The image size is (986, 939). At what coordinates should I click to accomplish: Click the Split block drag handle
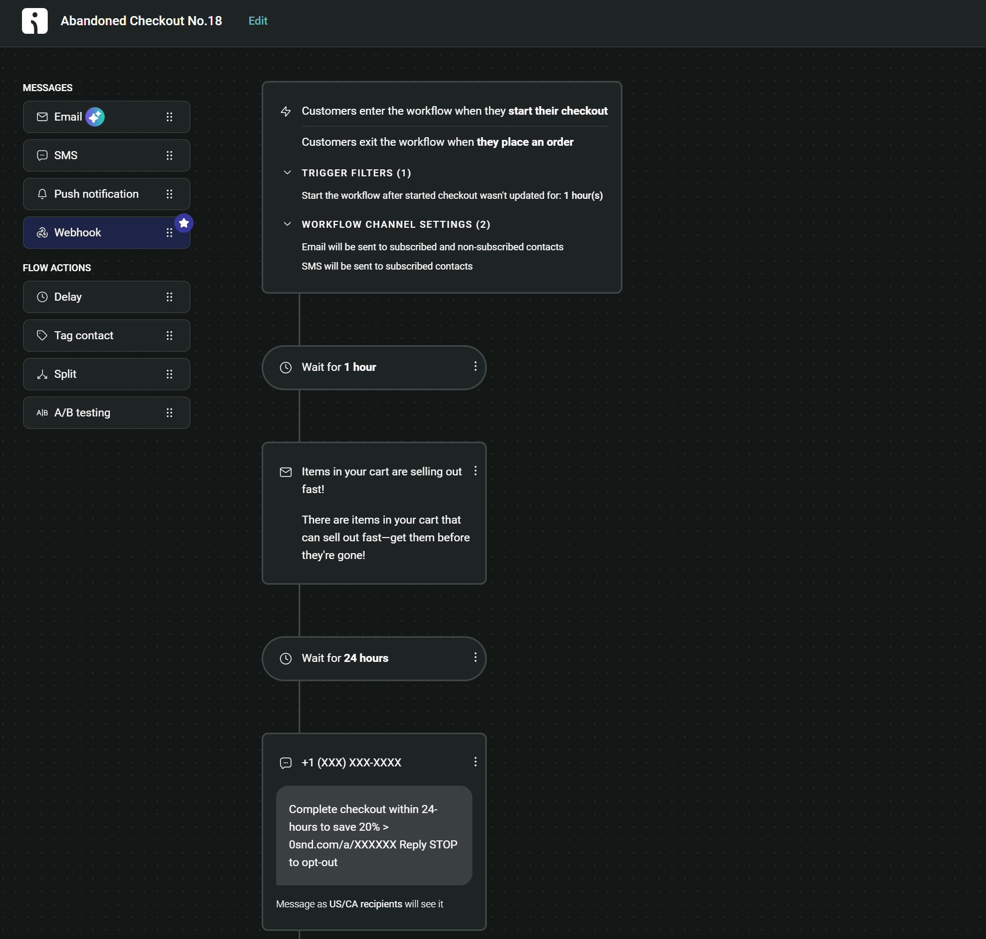[169, 374]
